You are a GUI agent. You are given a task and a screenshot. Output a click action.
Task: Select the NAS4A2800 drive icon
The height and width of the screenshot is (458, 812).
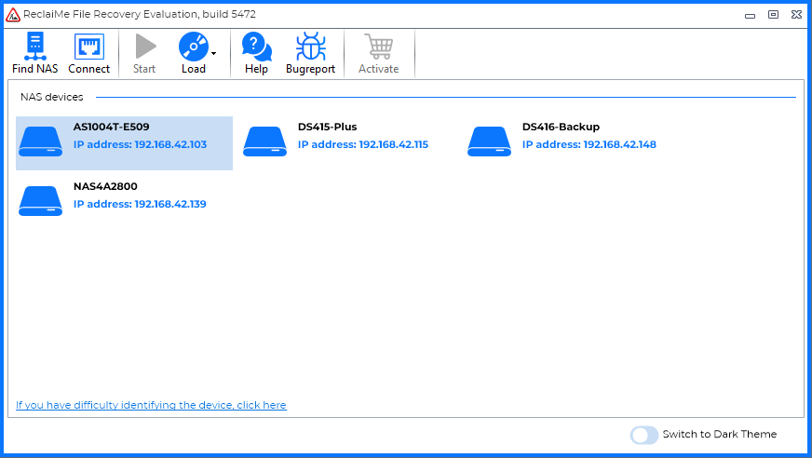[41, 201]
